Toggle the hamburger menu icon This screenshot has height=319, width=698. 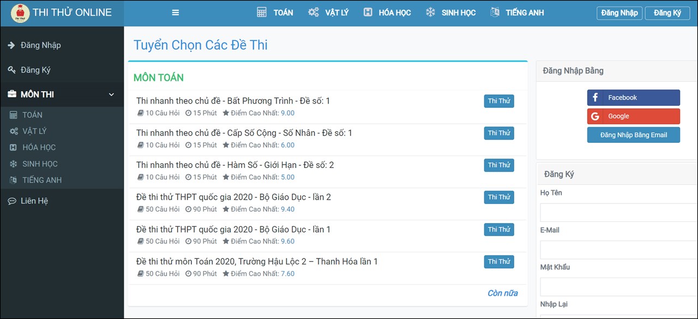176,13
